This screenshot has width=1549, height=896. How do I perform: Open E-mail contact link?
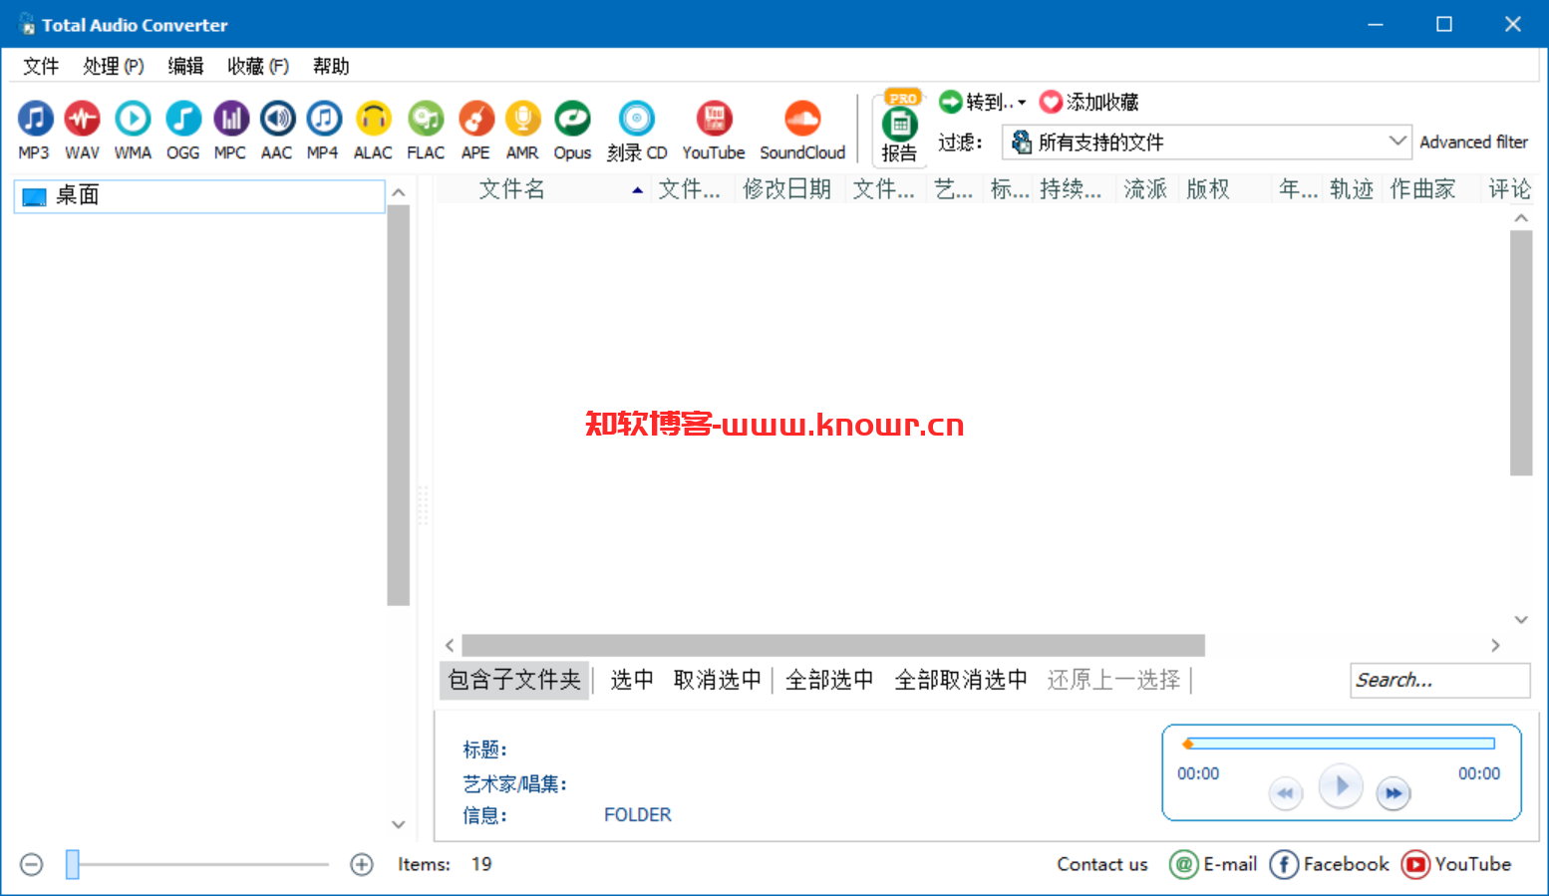pyautogui.click(x=1213, y=864)
